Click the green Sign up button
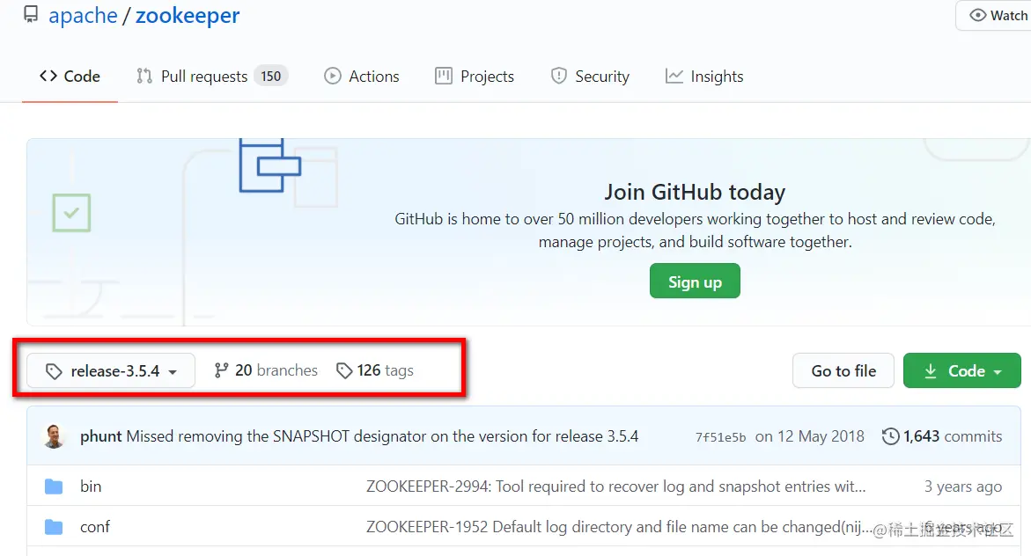 (x=695, y=282)
